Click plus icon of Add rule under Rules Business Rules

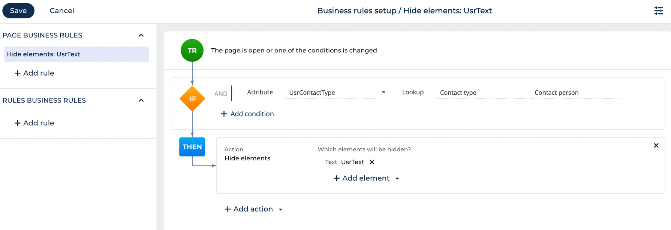tap(17, 123)
